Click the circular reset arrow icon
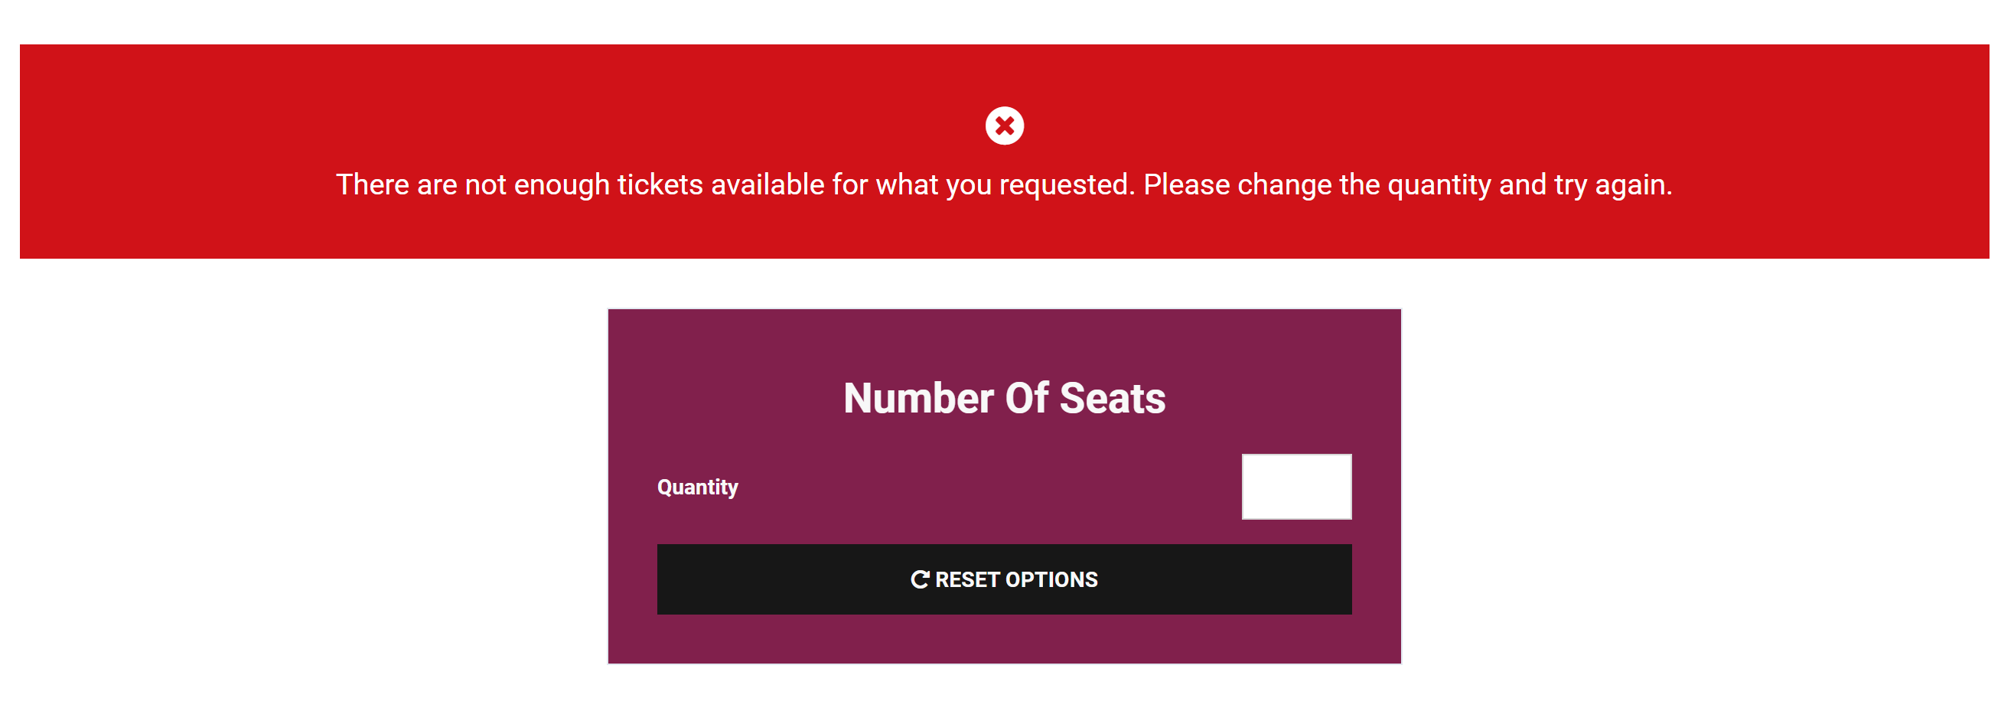The width and height of the screenshot is (2001, 711). point(920,579)
